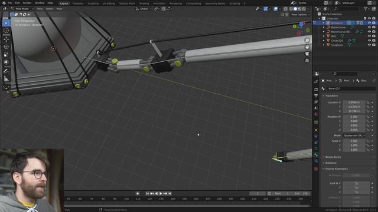Open the outliner filter funnel

click(366, 9)
